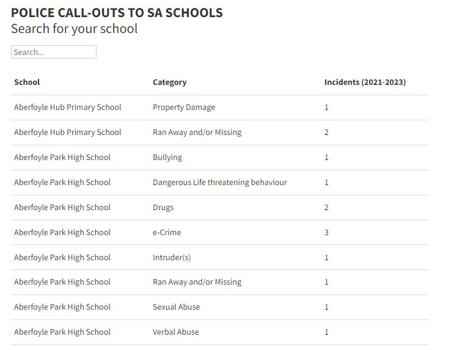Select the Dangerous Life threatening behaviour cell
Viewport: 449px width, 350px height.
pos(220,182)
